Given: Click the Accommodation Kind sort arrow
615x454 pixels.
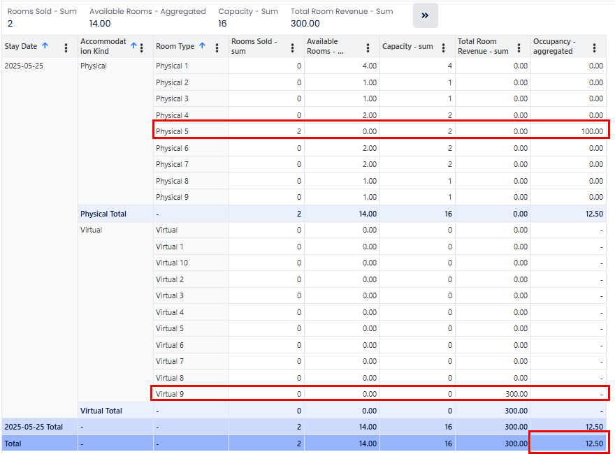Looking at the screenshot, I should click(133, 45).
